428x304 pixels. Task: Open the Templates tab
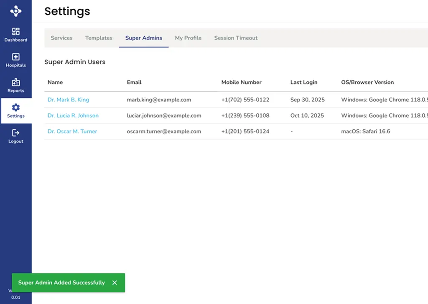pyautogui.click(x=99, y=38)
